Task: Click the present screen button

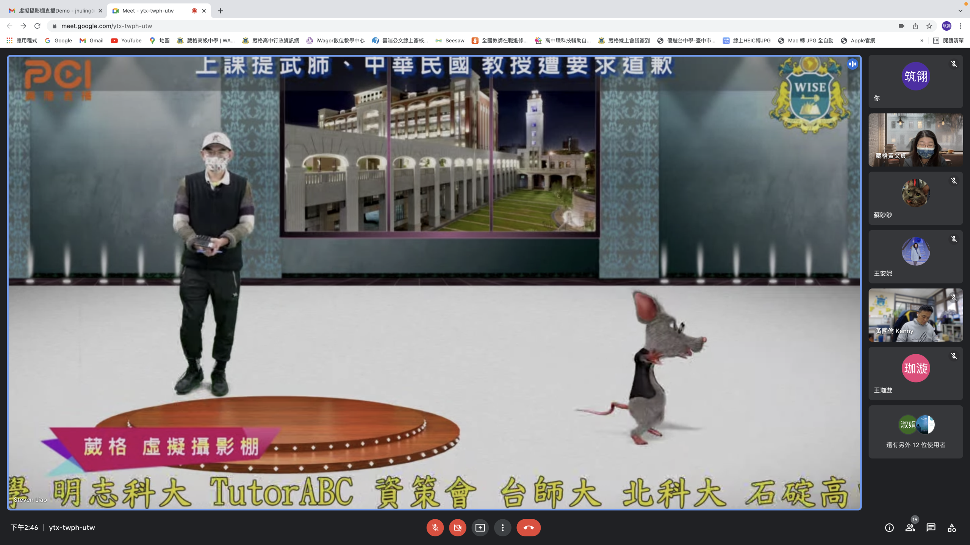Action: [x=480, y=528]
